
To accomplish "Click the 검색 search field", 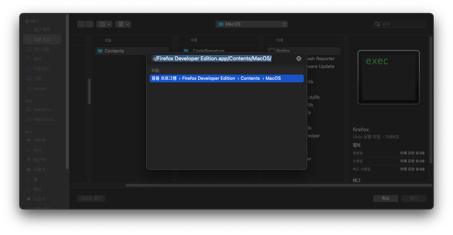I will 399,24.
